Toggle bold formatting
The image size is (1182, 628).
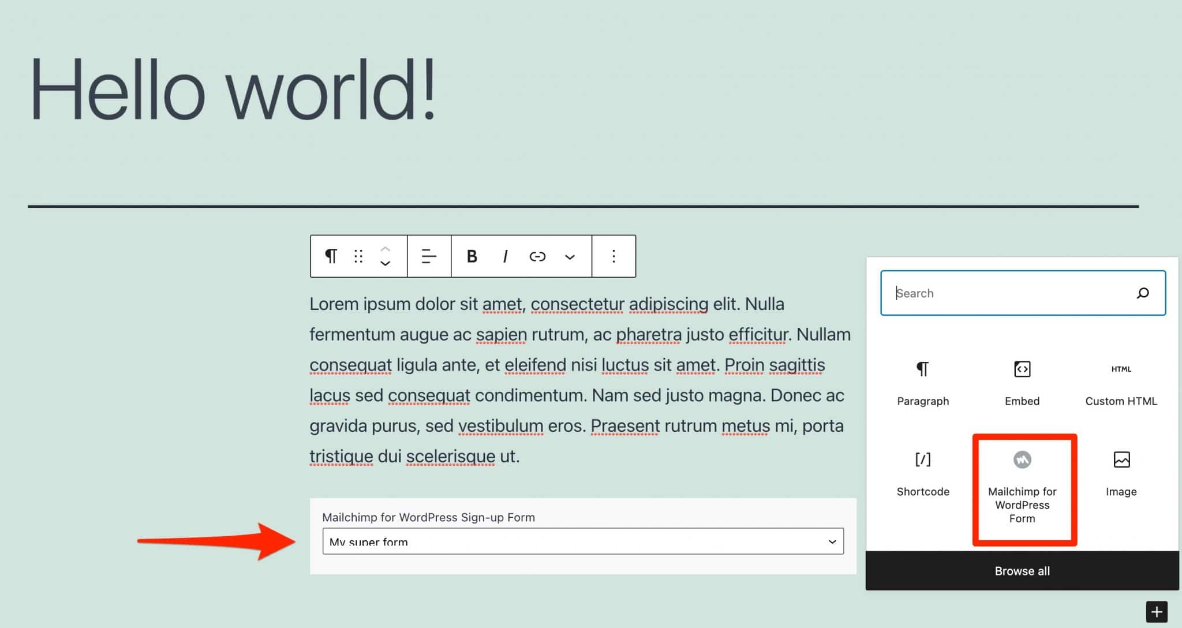click(472, 256)
